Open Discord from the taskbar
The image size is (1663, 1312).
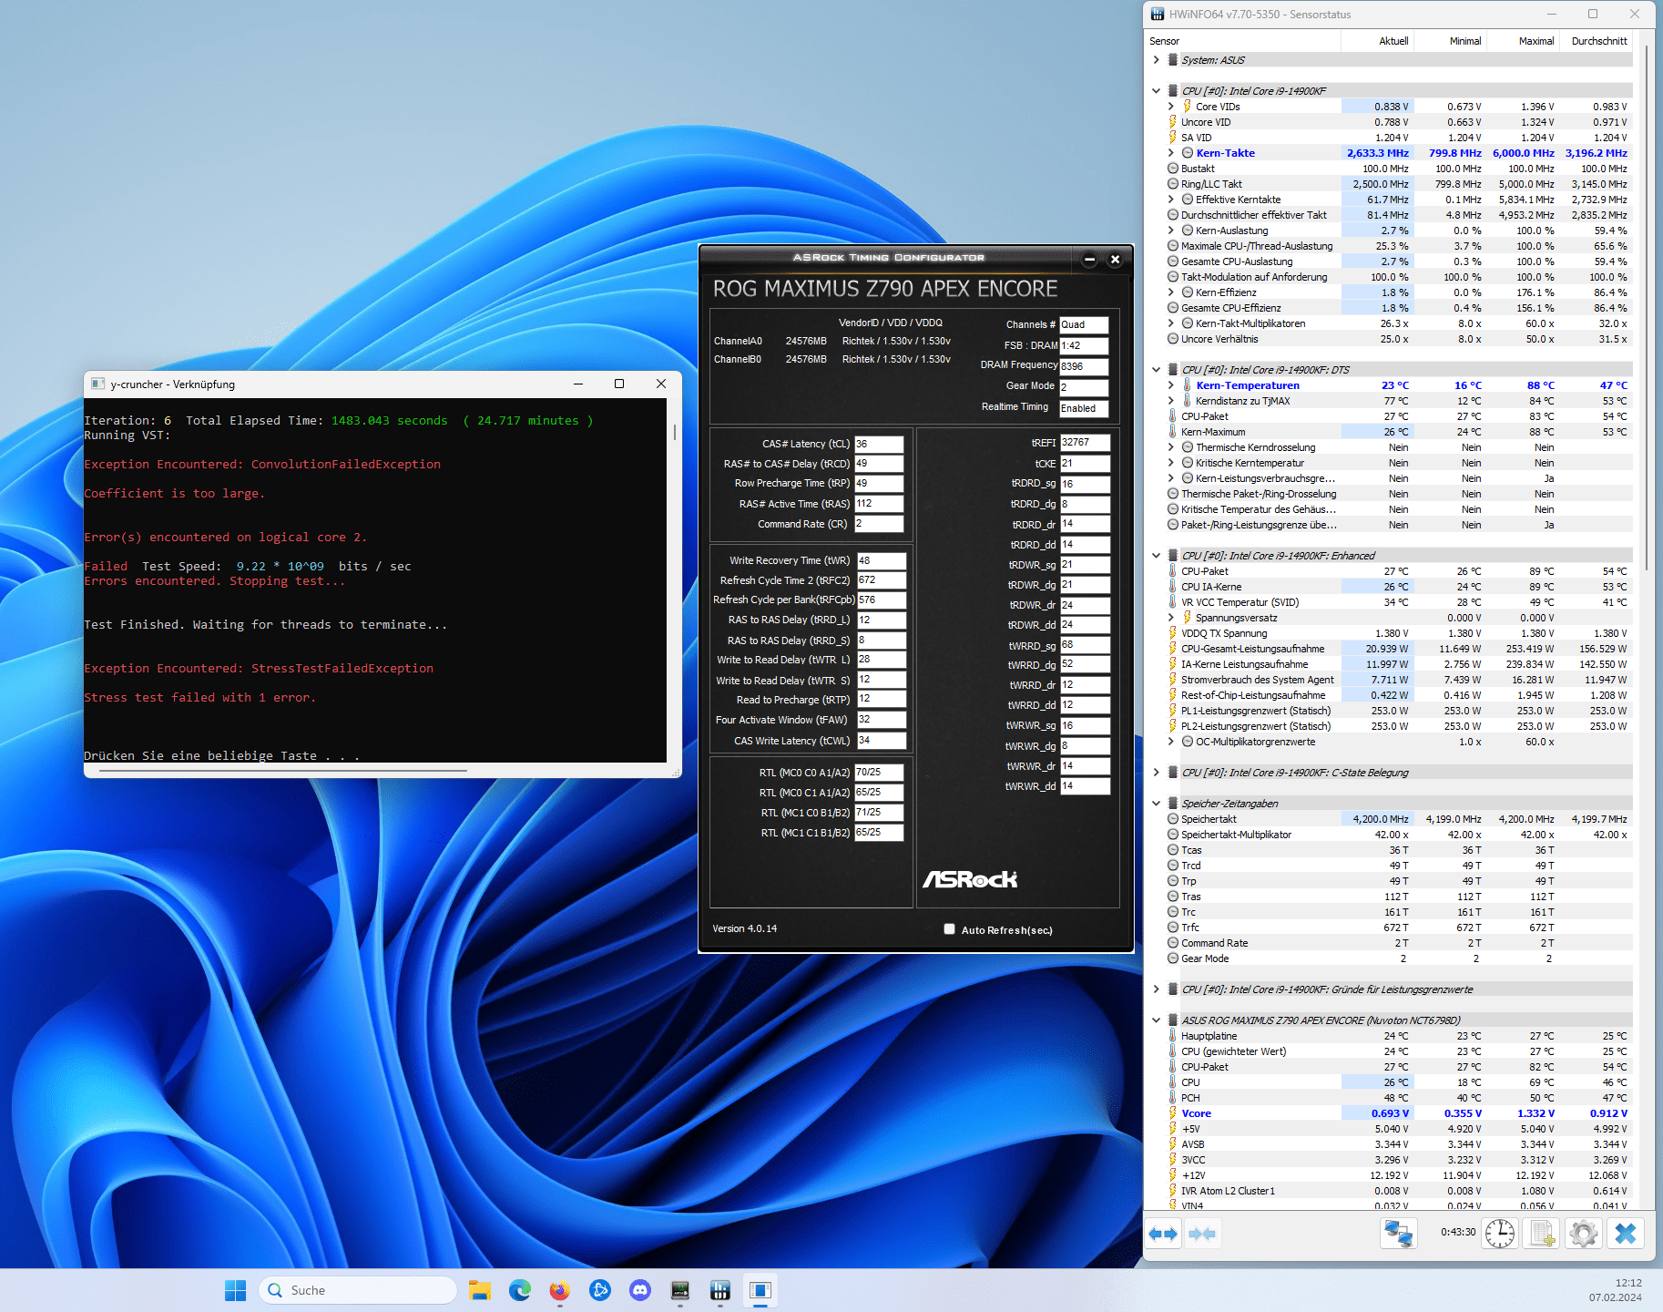pyautogui.click(x=640, y=1290)
